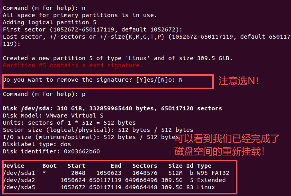
Task: Click the red ext4 signature warning line
Action: [72, 65]
